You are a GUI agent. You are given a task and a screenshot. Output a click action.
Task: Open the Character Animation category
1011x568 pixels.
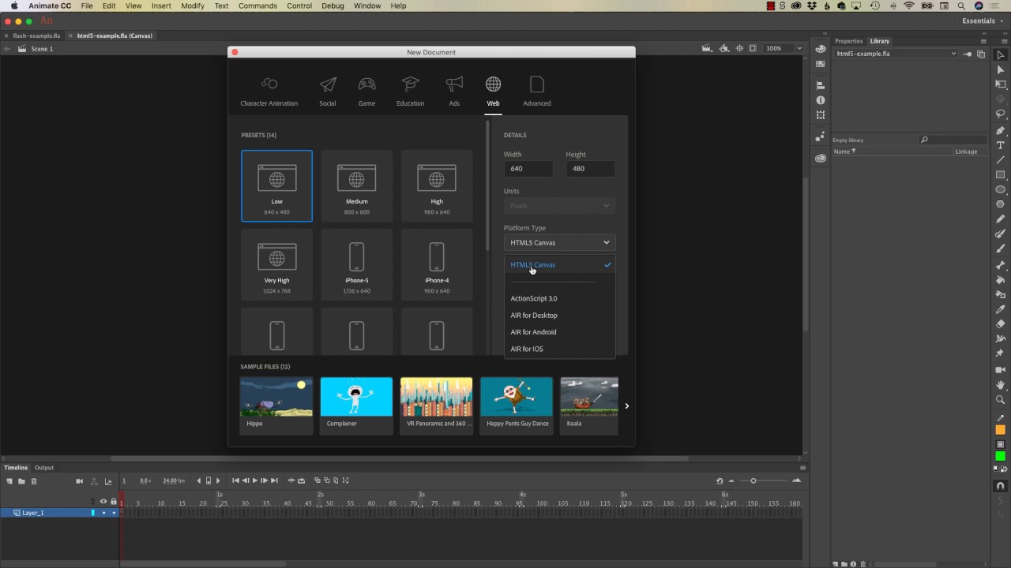(269, 92)
